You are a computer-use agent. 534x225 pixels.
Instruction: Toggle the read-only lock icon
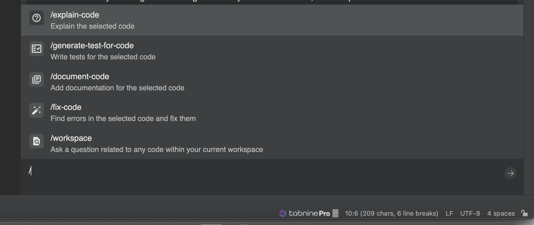(x=524, y=213)
